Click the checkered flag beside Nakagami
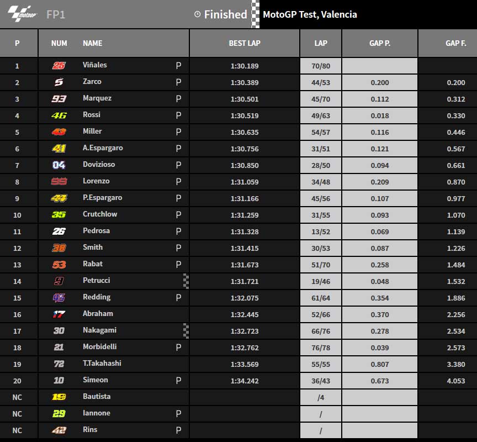Image resolution: width=477 pixels, height=442 pixels. (x=186, y=331)
